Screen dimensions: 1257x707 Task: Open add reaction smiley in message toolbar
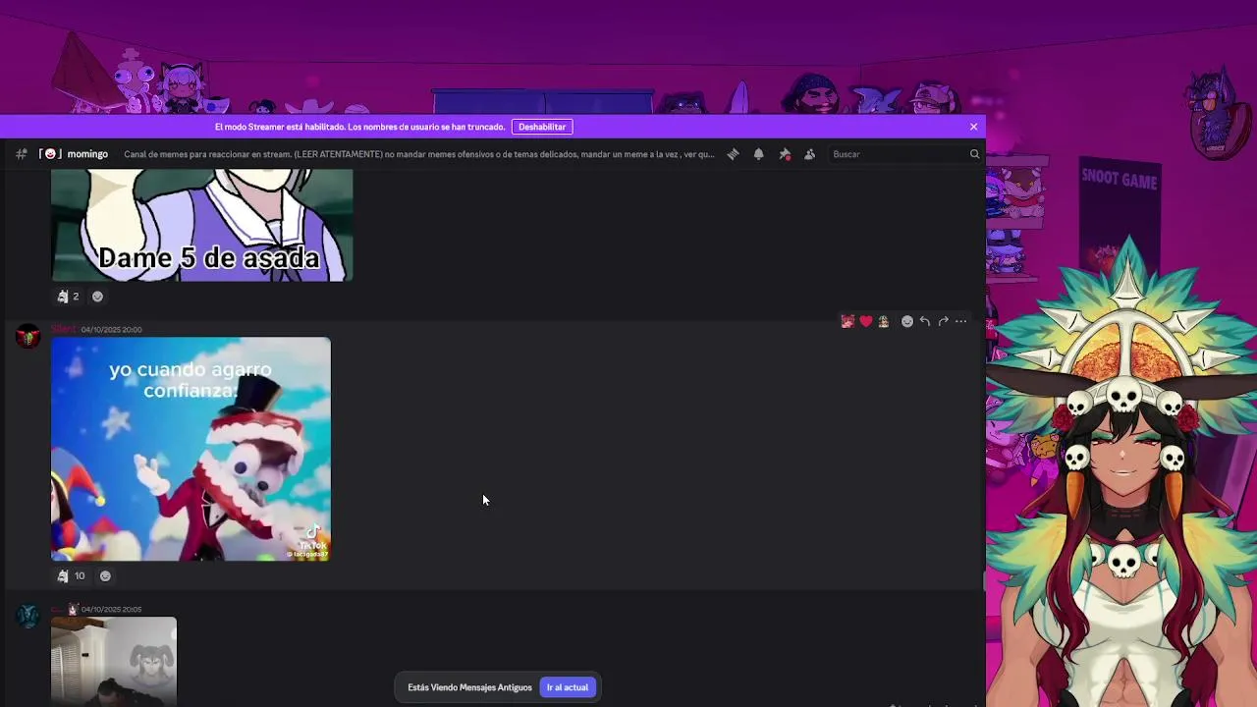point(907,321)
